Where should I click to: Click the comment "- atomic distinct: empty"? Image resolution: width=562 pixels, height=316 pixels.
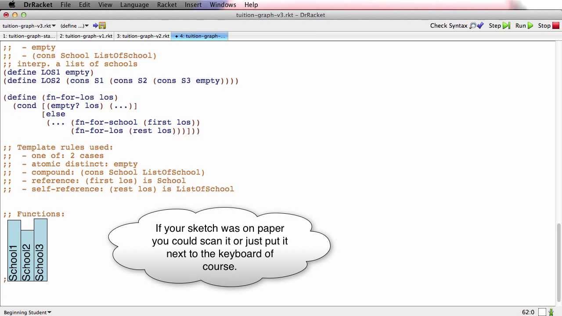(80, 164)
